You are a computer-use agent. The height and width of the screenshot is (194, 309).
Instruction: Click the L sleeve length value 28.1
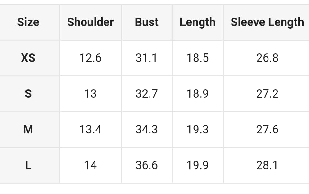click(267, 165)
